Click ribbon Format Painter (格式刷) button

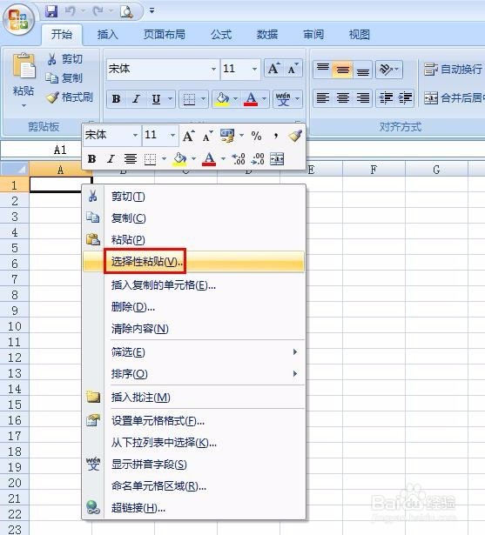point(70,97)
